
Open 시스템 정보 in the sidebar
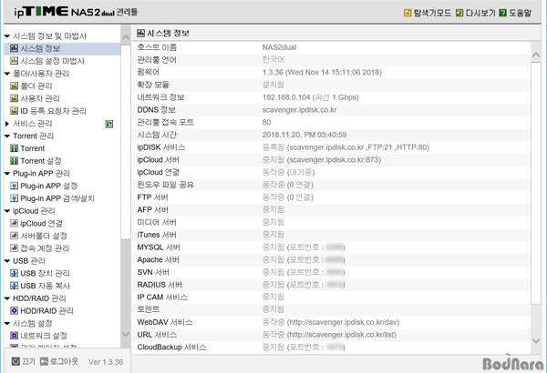point(62,48)
